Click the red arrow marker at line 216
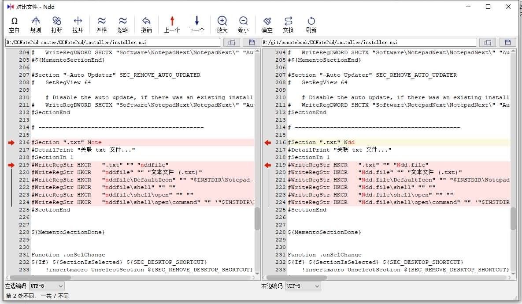The height and width of the screenshot is (304, 522). 11,142
